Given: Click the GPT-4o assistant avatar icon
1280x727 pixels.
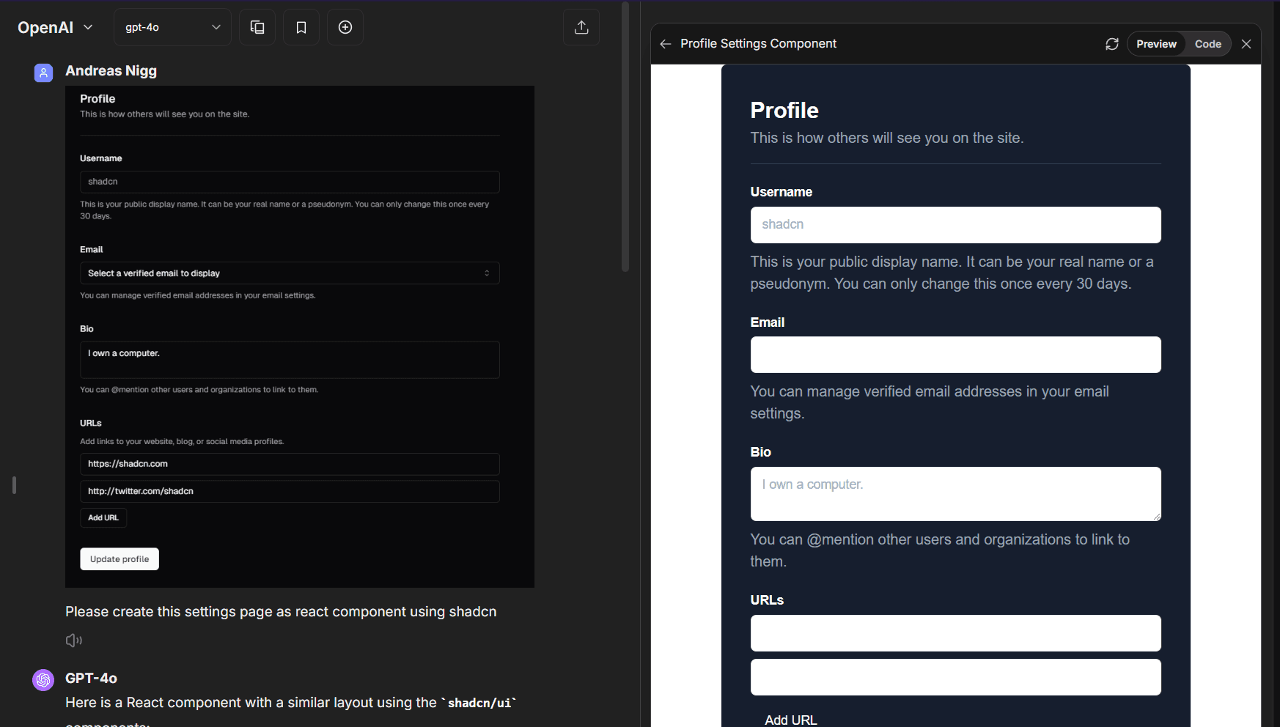Looking at the screenshot, I should (x=43, y=679).
